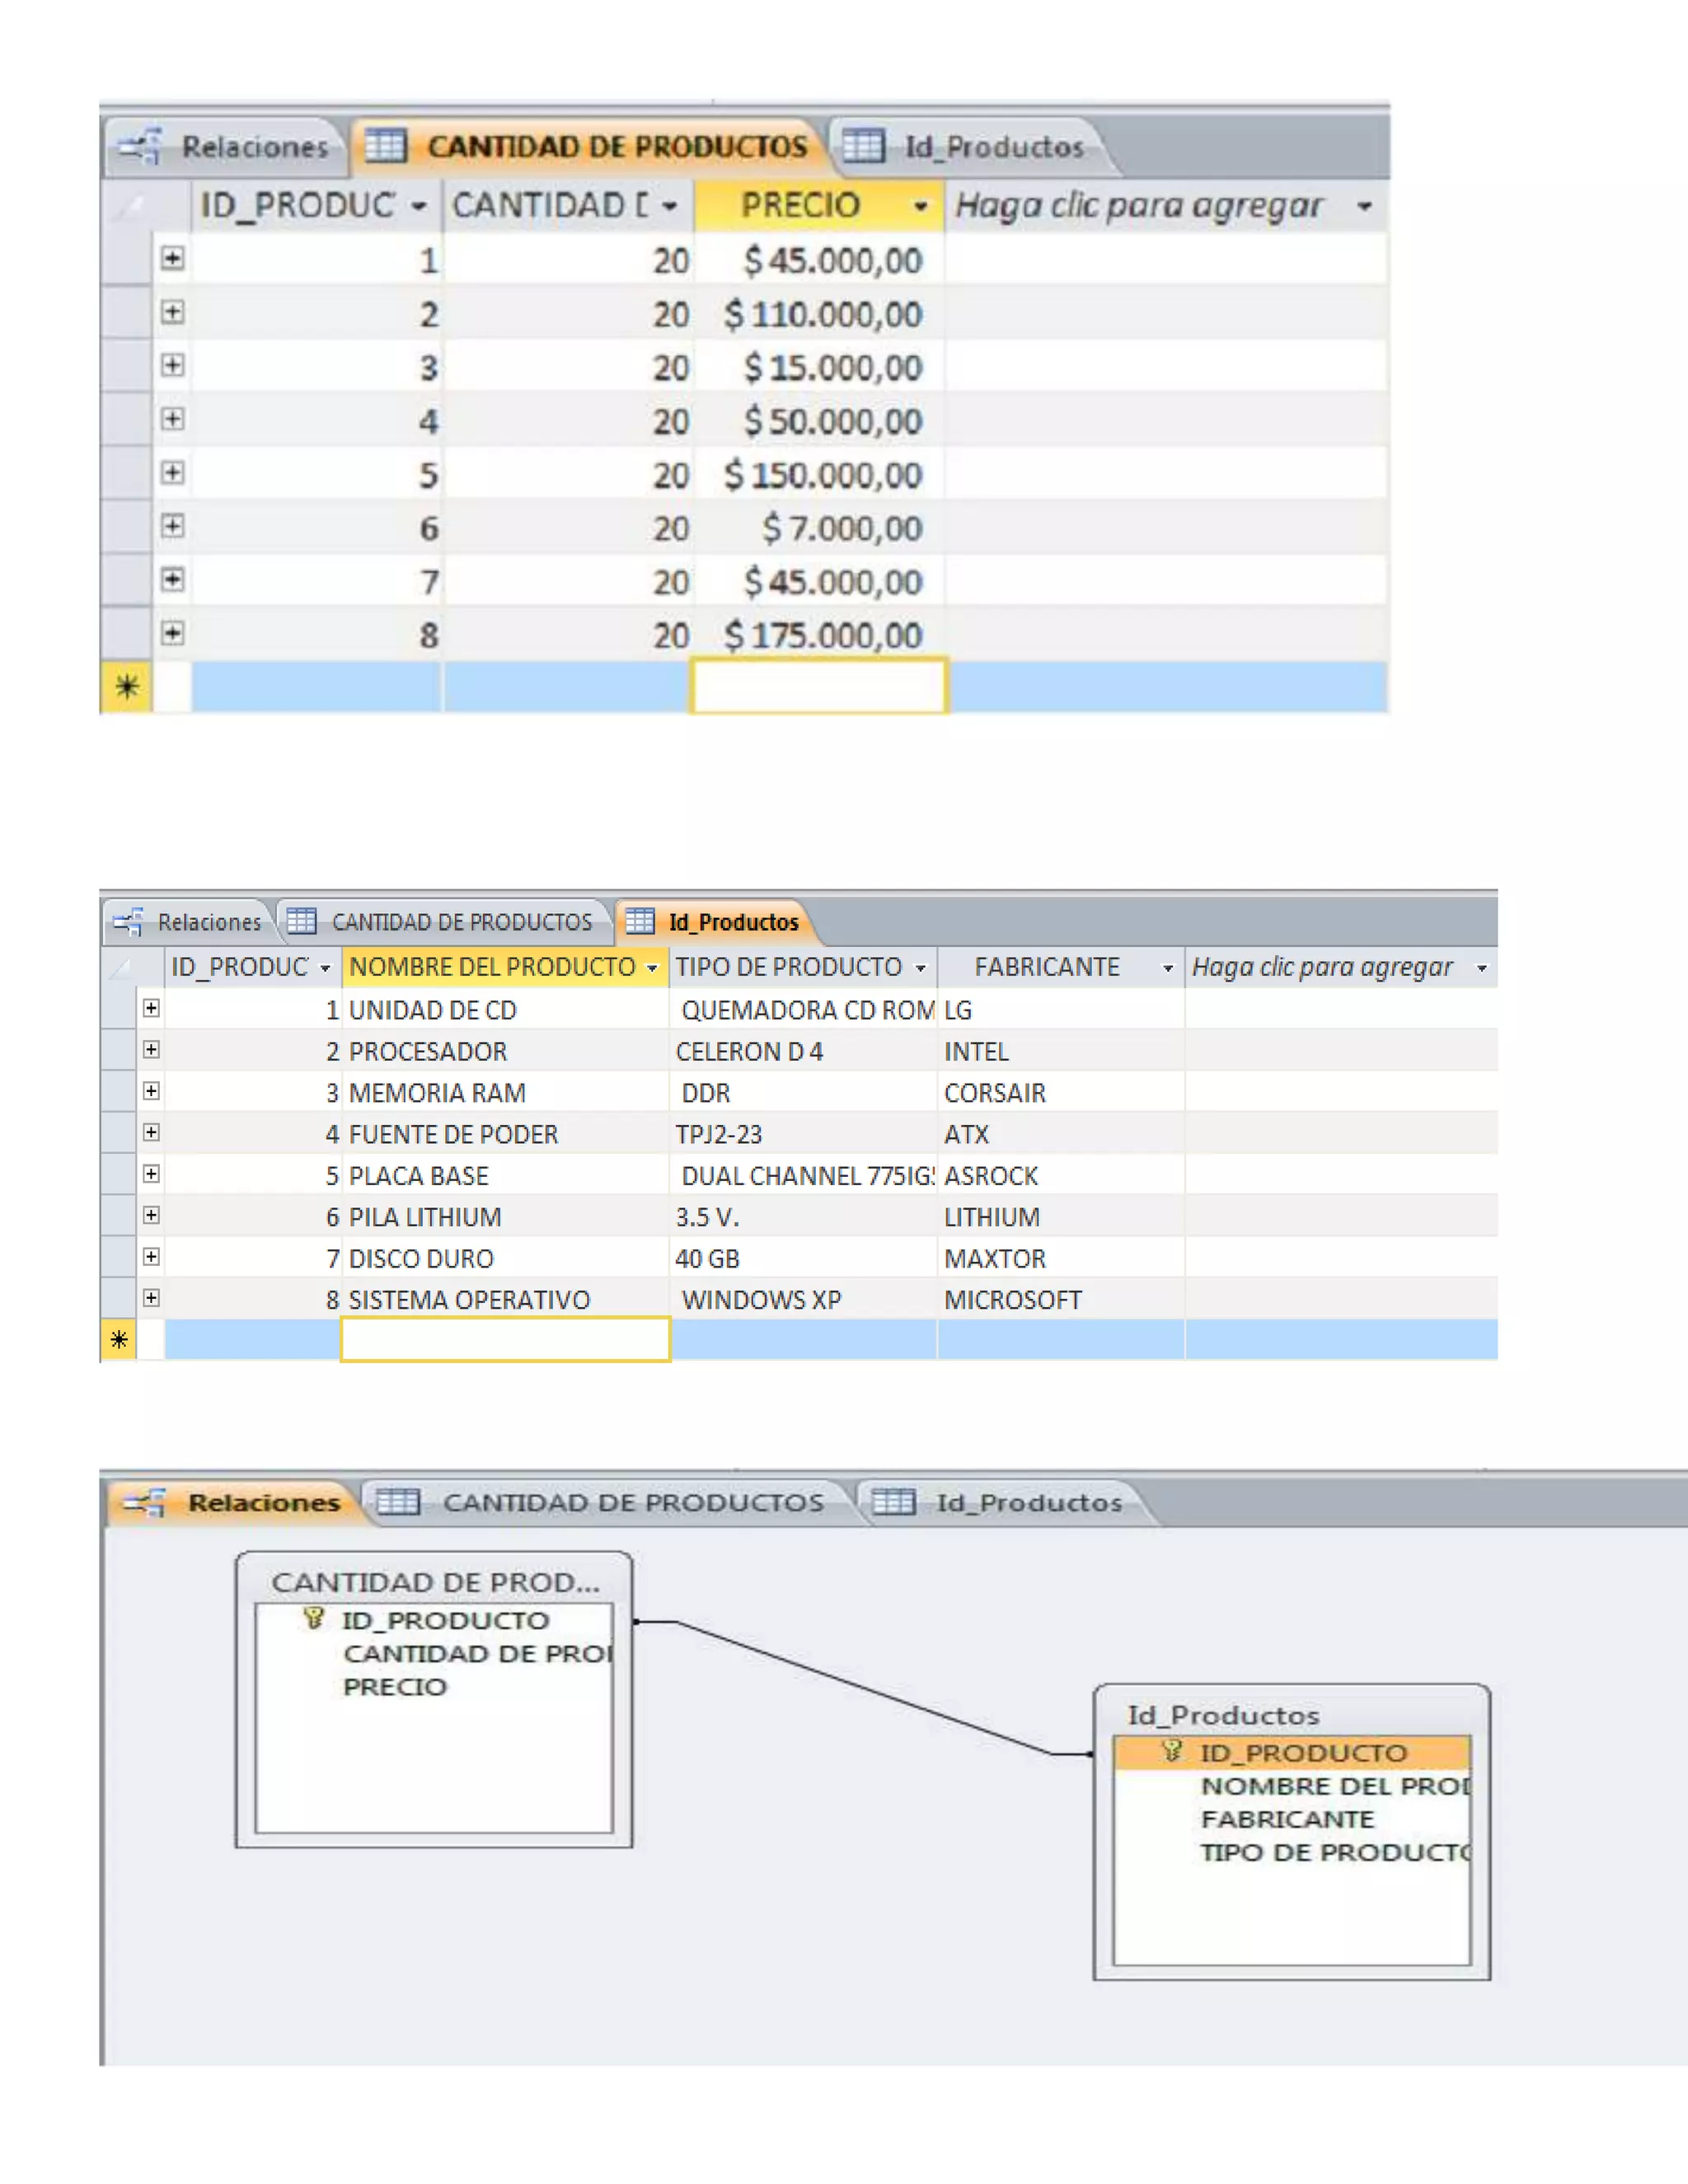Viewport: 1688px width, 2184px height.
Task: Click the new record asterisk in the price table
Action: (x=127, y=687)
